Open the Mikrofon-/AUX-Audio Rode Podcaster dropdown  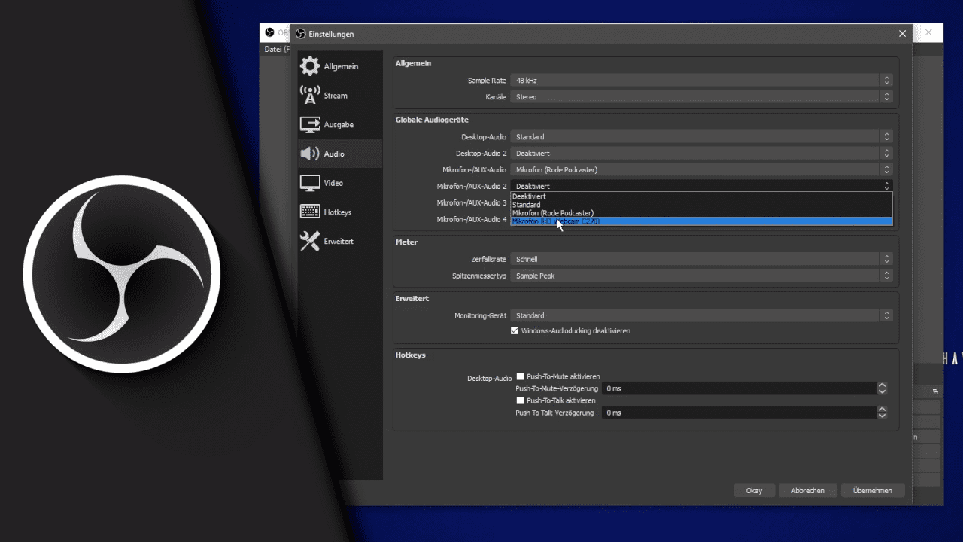(x=701, y=169)
